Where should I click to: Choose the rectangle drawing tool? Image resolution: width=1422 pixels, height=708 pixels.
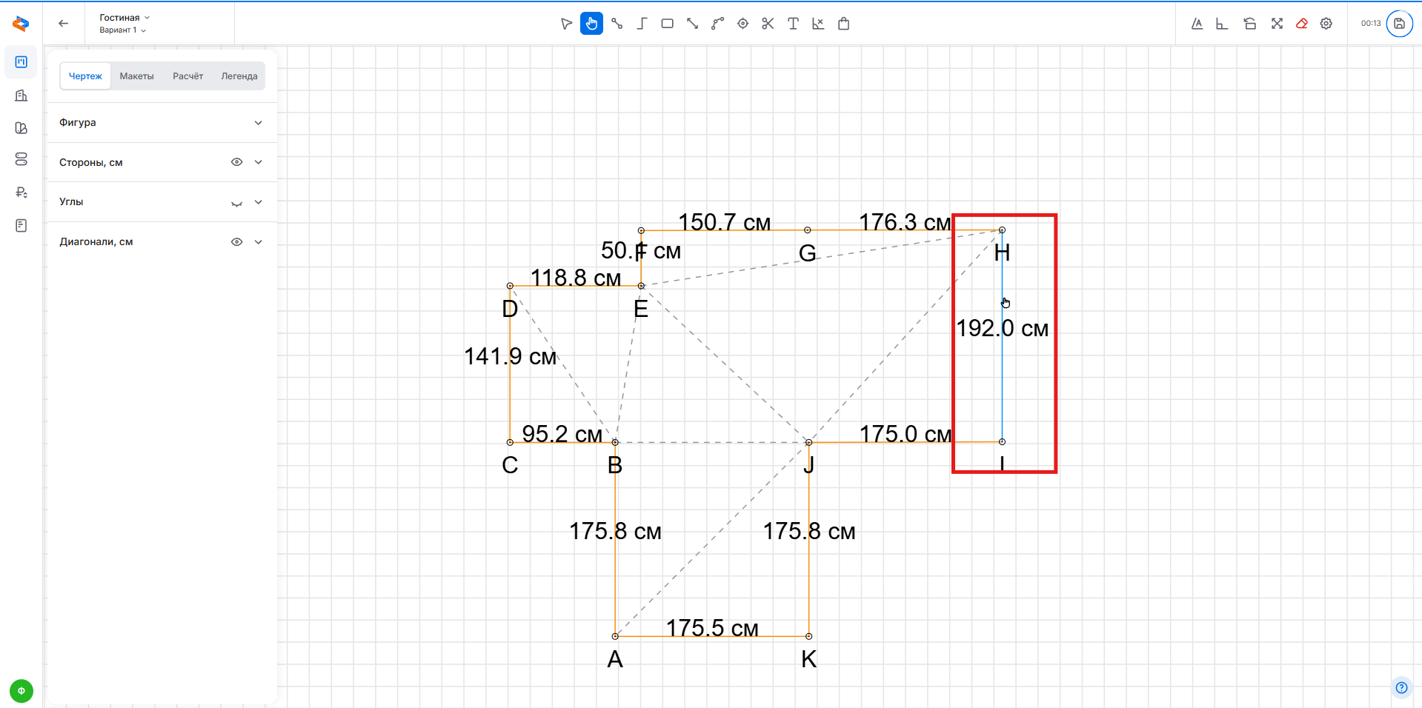[667, 24]
